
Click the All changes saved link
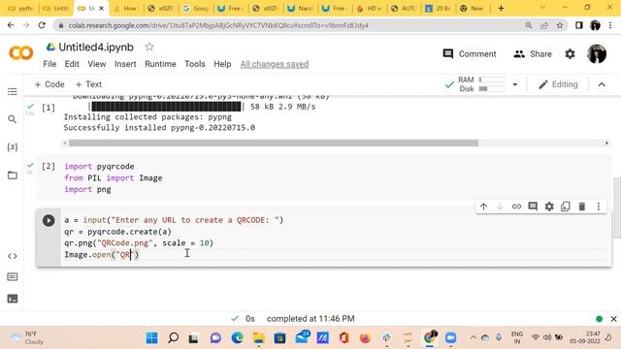[275, 64]
